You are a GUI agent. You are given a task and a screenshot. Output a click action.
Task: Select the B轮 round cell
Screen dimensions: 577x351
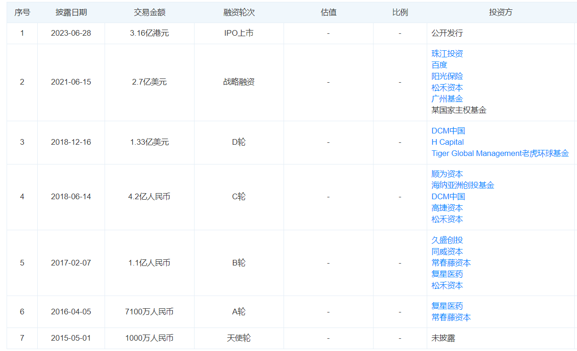click(x=239, y=263)
